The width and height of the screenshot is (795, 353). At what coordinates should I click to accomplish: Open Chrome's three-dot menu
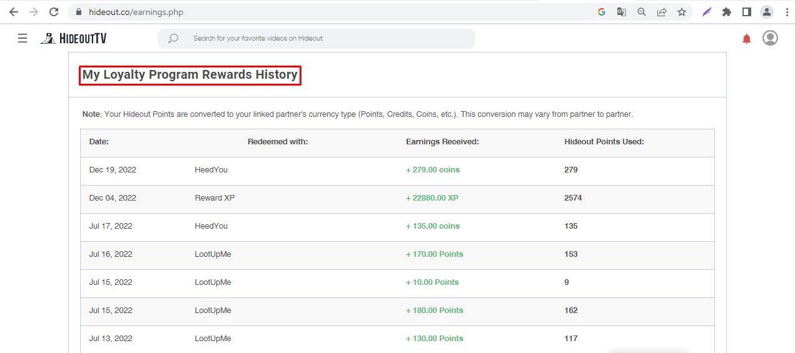(x=786, y=12)
